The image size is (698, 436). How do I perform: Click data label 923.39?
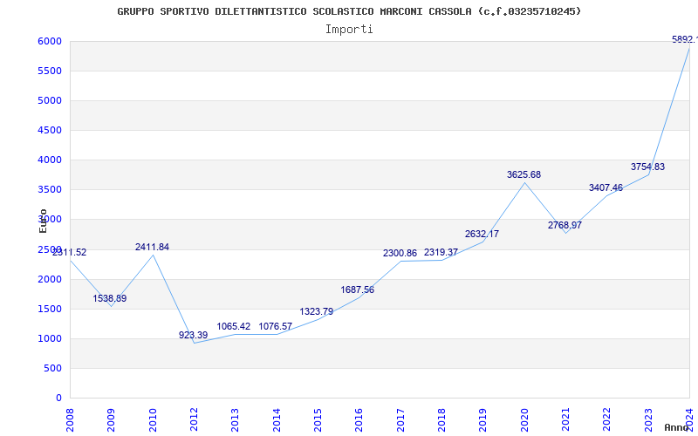(193, 335)
